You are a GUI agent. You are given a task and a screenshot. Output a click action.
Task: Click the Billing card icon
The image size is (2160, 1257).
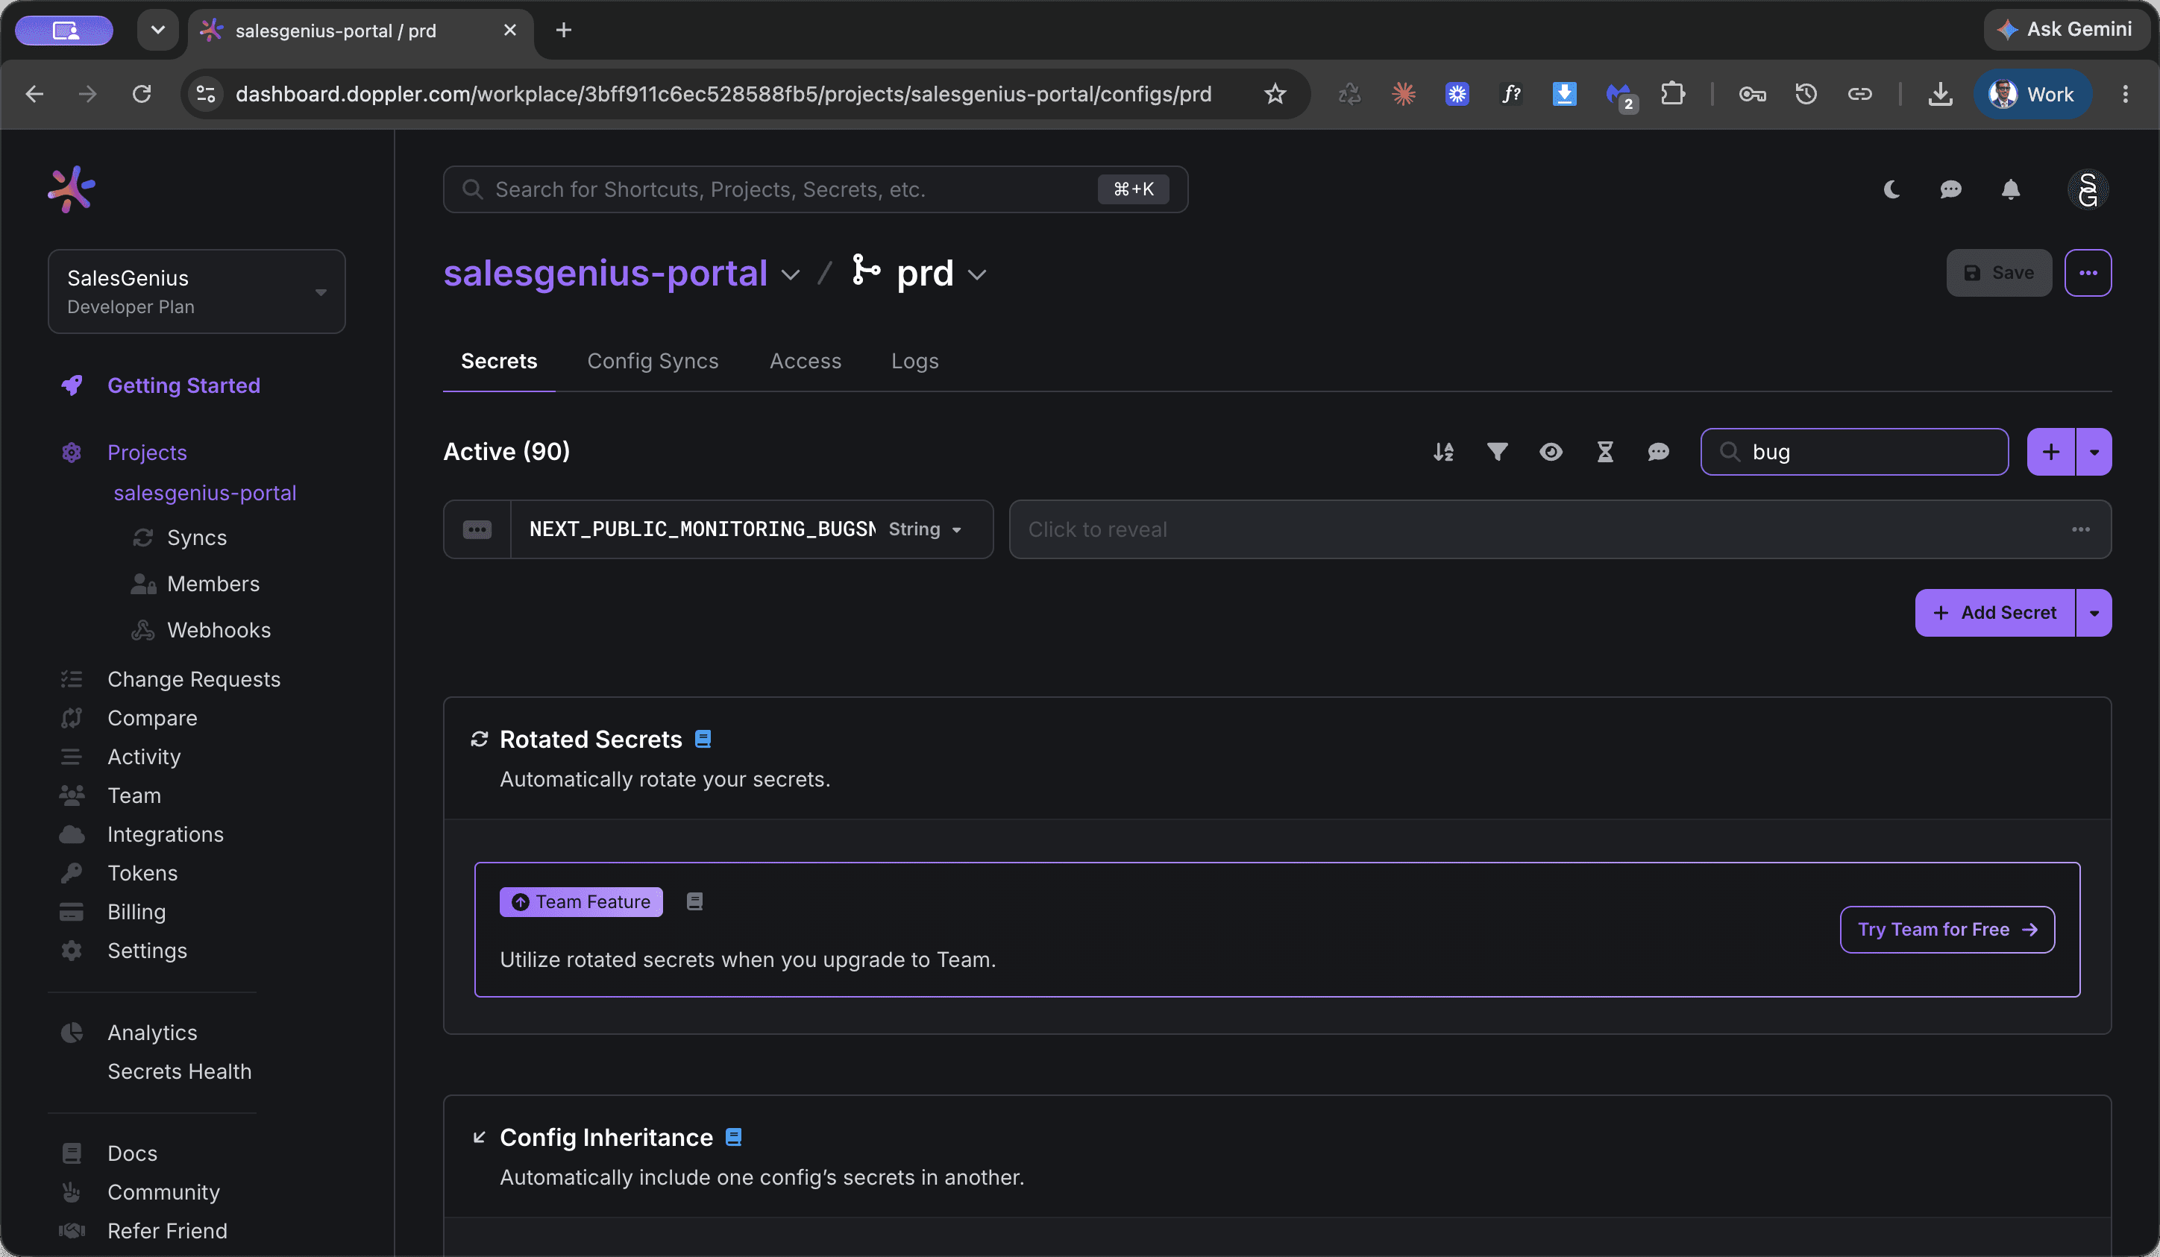tap(71, 912)
